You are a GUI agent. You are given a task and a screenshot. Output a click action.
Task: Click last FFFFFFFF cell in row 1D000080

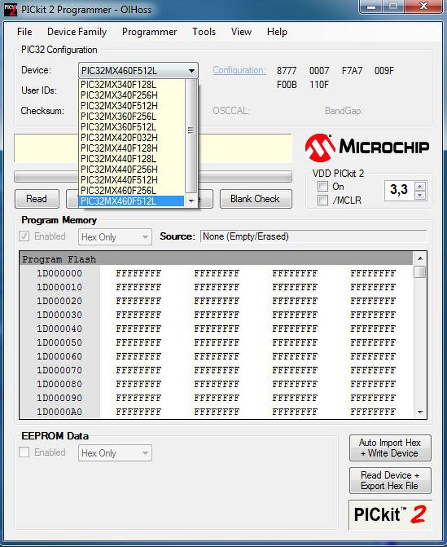373,384
